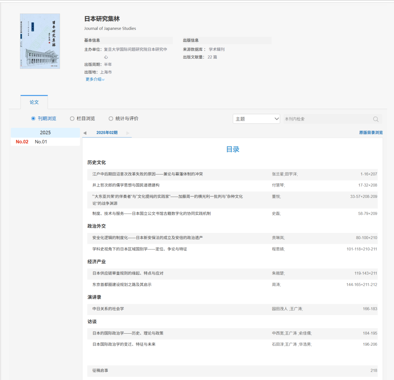This screenshot has width=394, height=380.
Task: Open article 学科史视角下的日本区域国别学
Action: coord(140,249)
